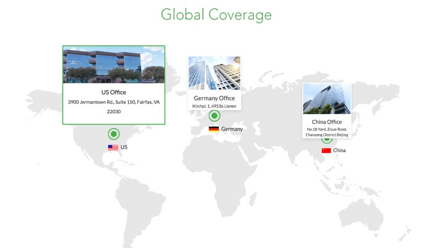Viewport: 441px width, 248px height.
Task: Click the US country label
Action: coord(124,147)
